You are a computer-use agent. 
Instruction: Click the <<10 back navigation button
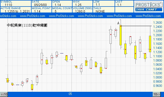pos(4,94)
